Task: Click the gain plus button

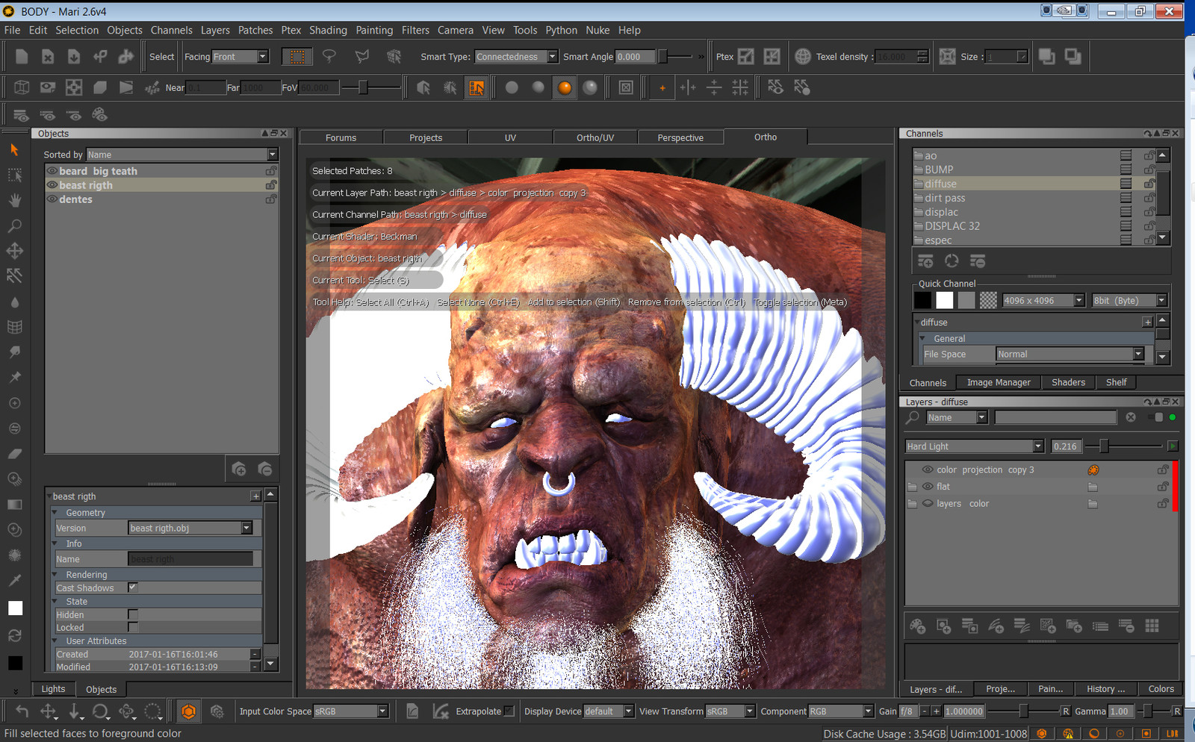Action: [935, 711]
